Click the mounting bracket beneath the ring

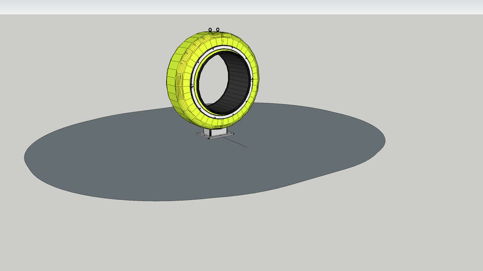point(215,131)
